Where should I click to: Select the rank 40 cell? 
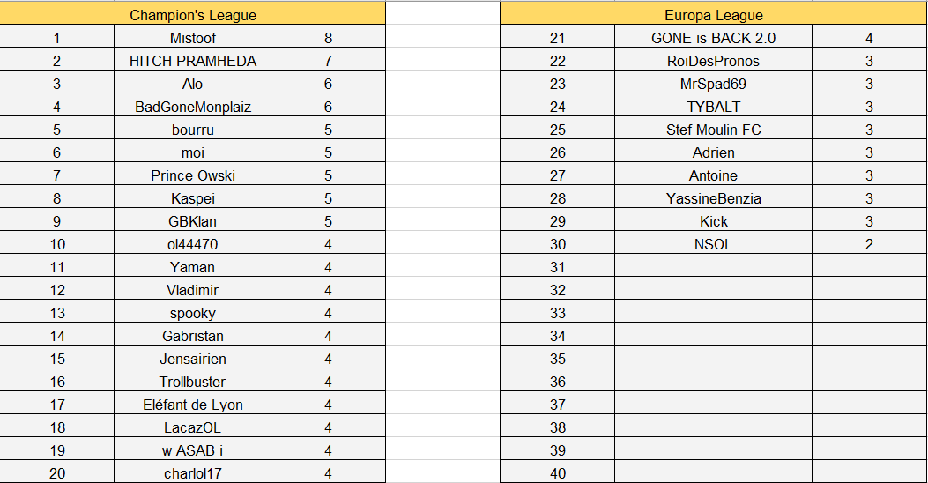557,473
